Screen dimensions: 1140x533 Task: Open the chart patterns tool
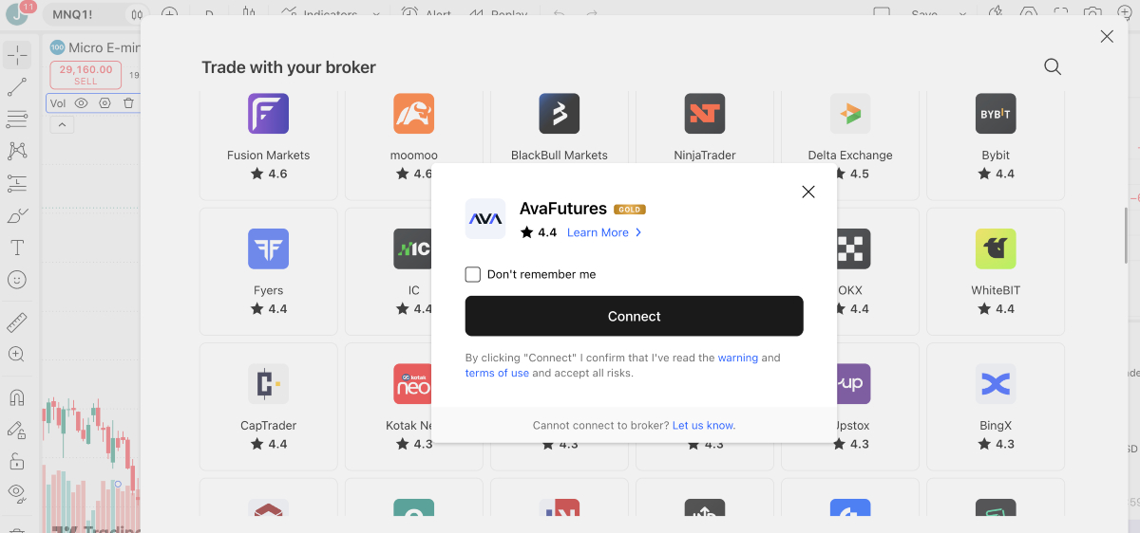17,151
